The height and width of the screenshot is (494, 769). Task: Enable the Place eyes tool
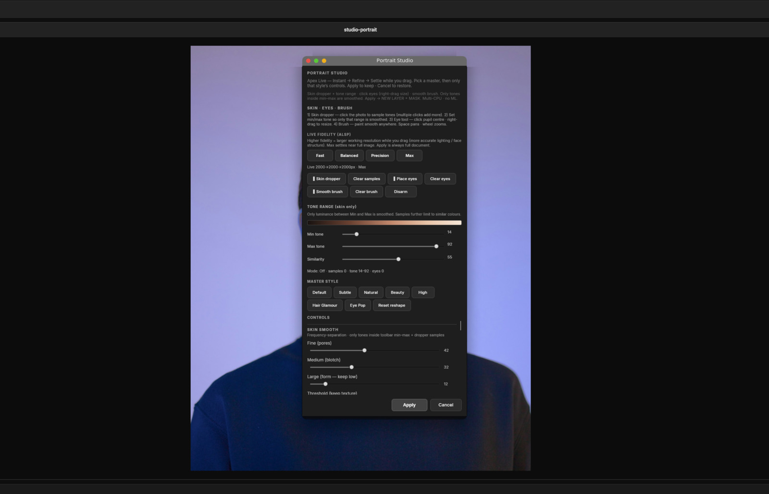click(x=405, y=179)
